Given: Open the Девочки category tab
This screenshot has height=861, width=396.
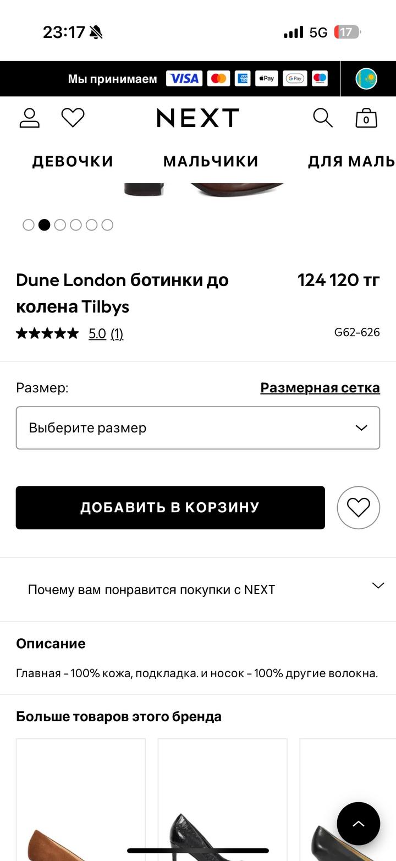Looking at the screenshot, I should (73, 161).
